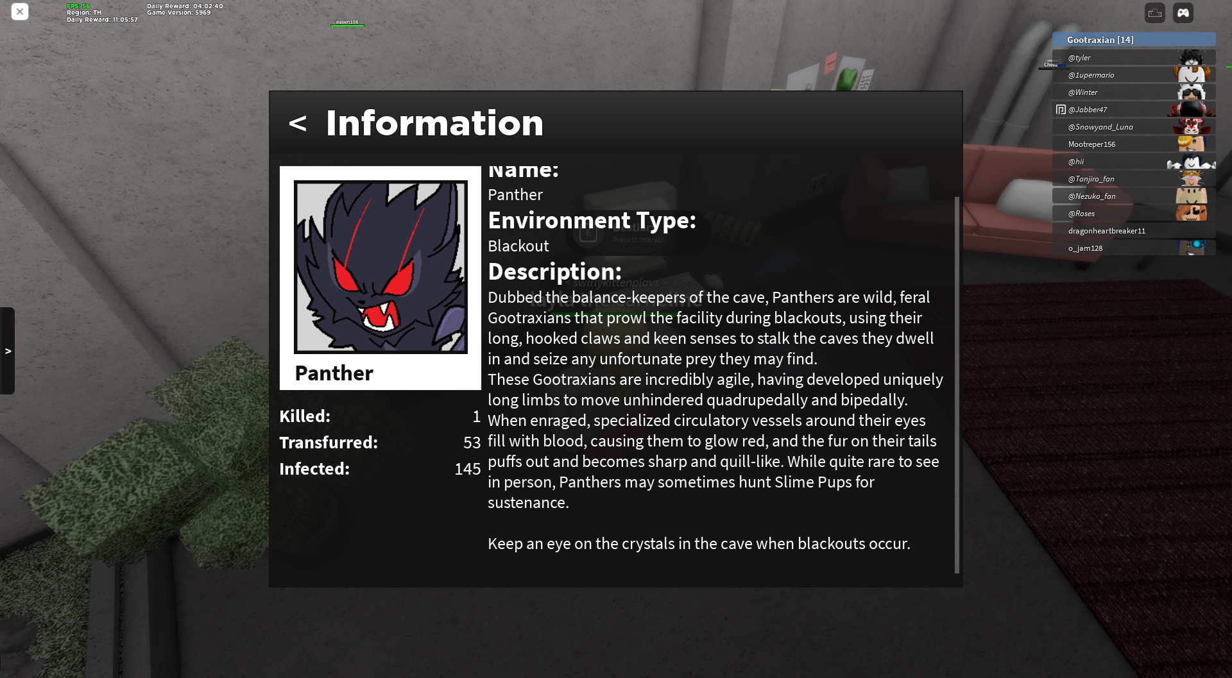Viewport: 1232px width, 678px height.
Task: Click @Tanjiro_fan's avatar icon
Action: click(x=1192, y=179)
